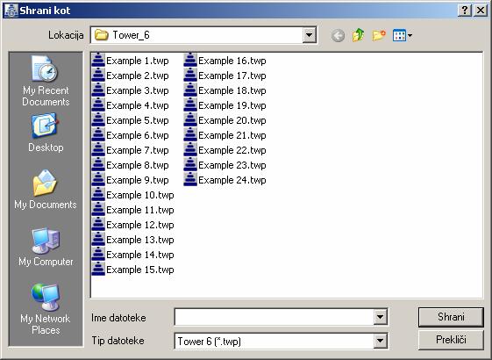This screenshot has width=492, height=360.
Task: Select file icon of Example 11.twp
Action: [98, 209]
